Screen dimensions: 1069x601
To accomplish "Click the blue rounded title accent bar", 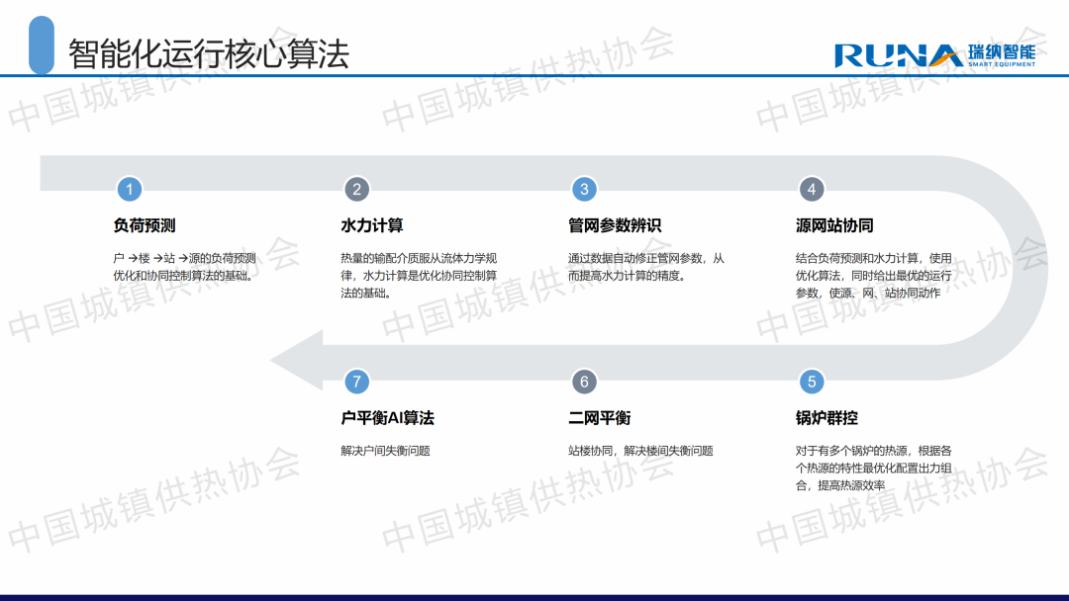I will point(42,45).
